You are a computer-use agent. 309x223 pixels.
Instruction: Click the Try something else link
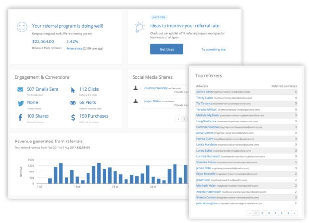coord(213,49)
